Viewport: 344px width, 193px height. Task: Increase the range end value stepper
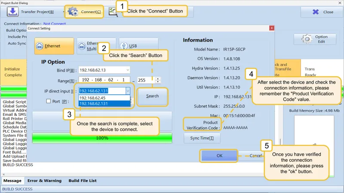click(x=158, y=78)
